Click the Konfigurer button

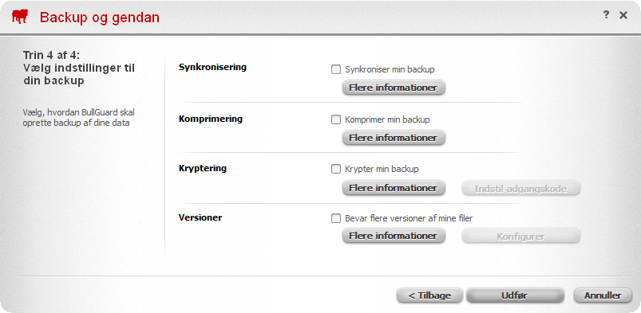520,237
